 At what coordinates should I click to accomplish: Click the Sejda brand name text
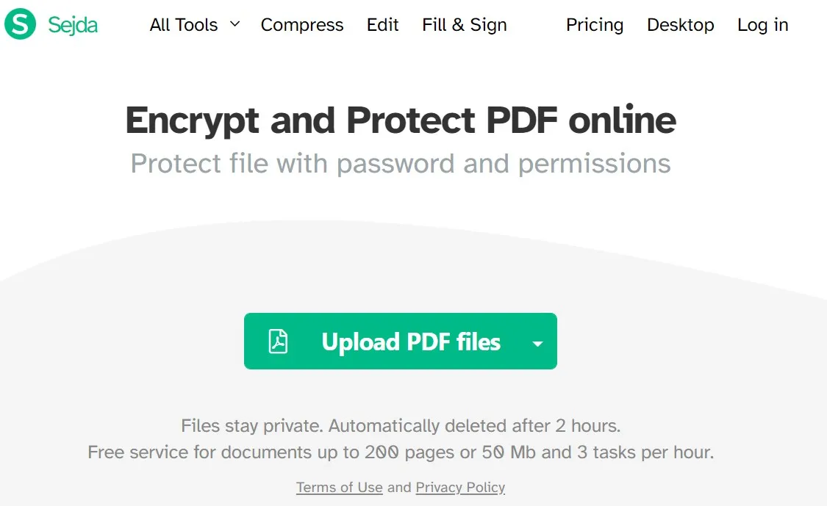[73, 24]
